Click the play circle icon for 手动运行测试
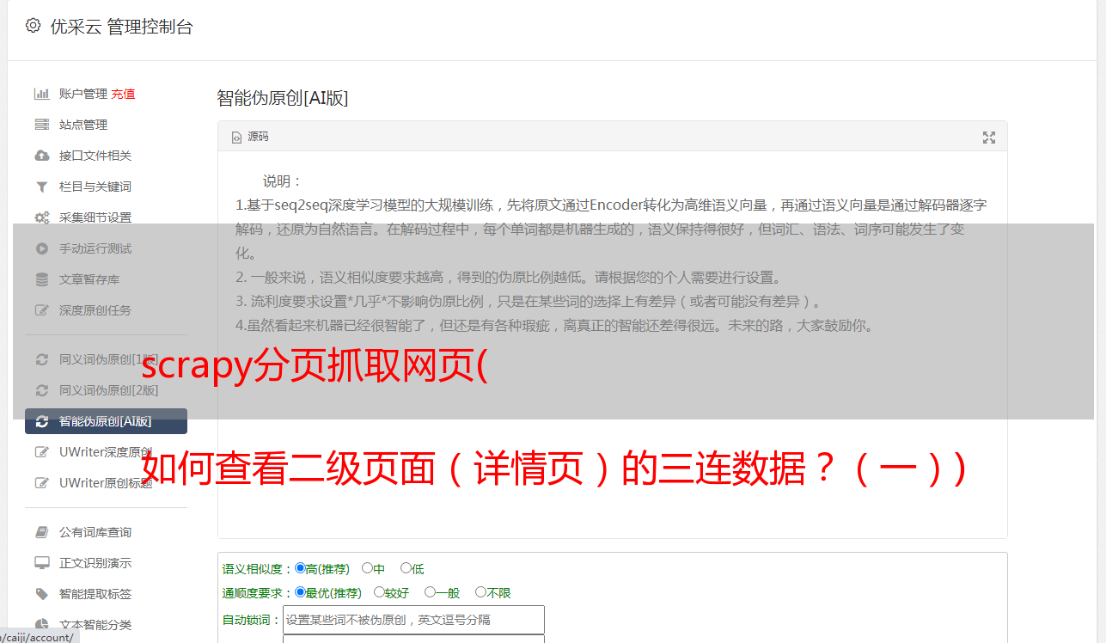 pyautogui.click(x=41, y=248)
